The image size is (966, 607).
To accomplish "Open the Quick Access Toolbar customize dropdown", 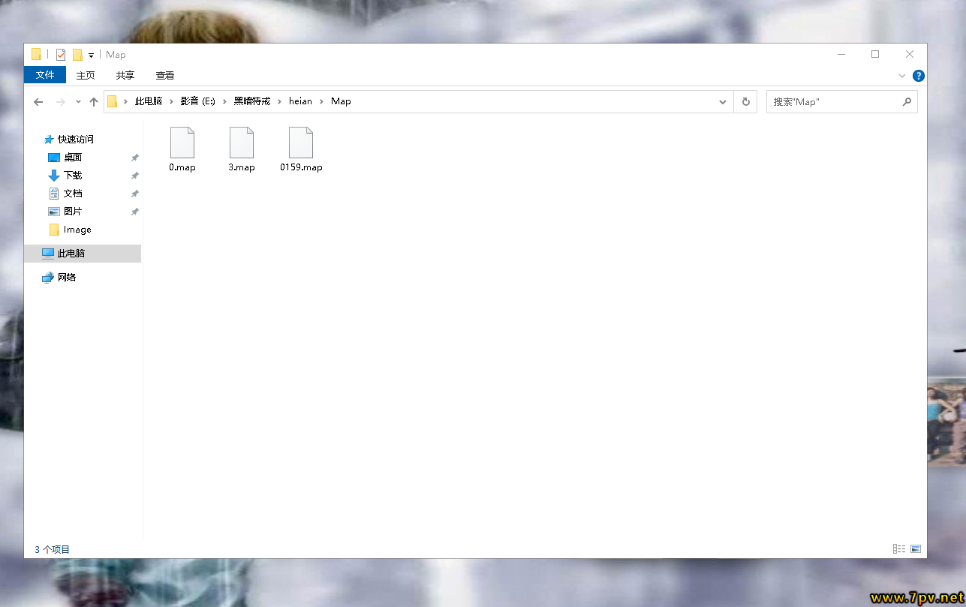I will coord(91,55).
